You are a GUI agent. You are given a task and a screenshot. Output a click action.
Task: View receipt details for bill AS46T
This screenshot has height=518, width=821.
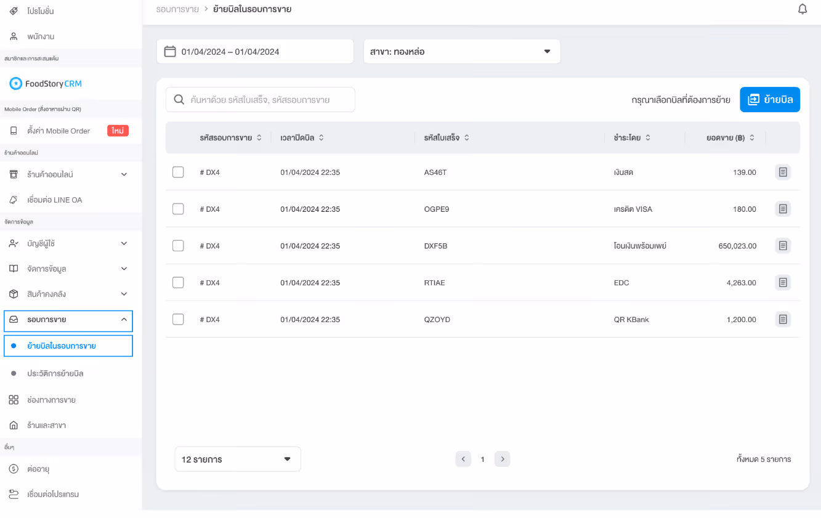coord(783,172)
